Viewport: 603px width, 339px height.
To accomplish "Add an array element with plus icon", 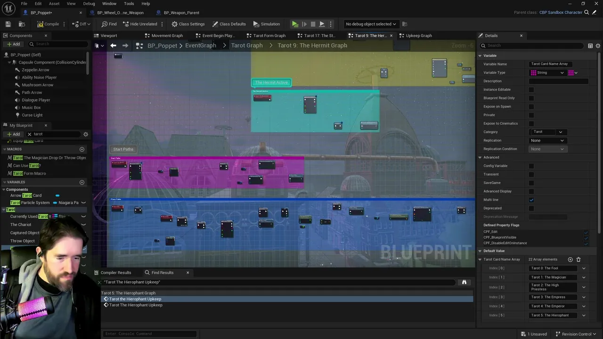I will click(570, 259).
